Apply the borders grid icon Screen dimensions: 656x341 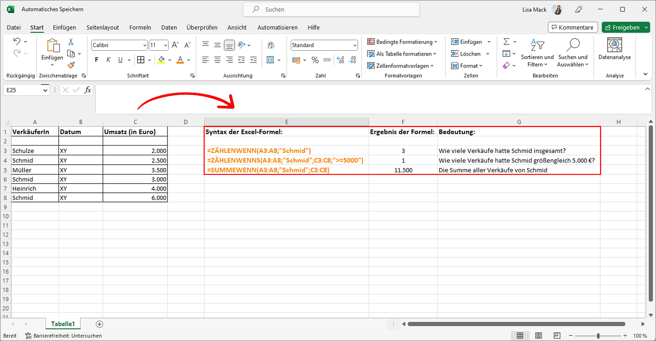(140, 60)
